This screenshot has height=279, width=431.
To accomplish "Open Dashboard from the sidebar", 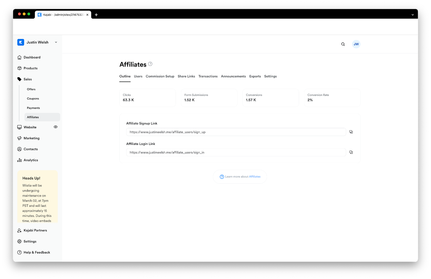I will (32, 57).
